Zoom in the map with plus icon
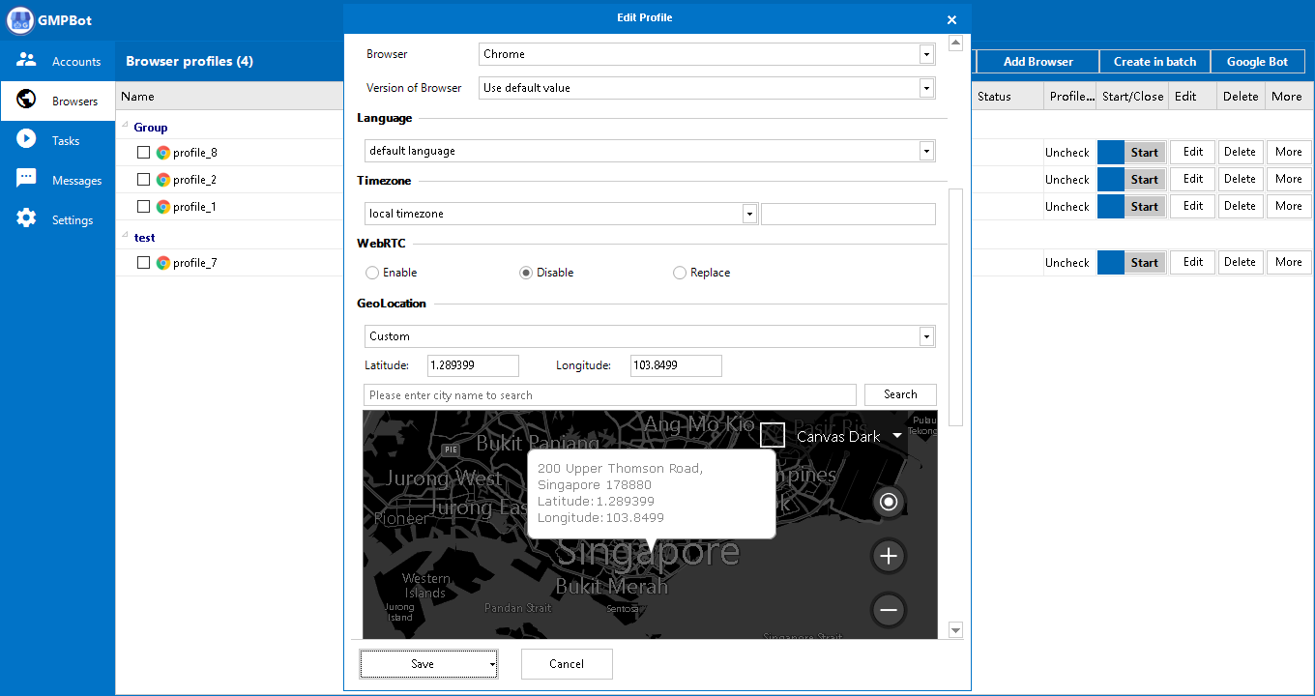Viewport: 1315px width, 696px height. tap(889, 556)
